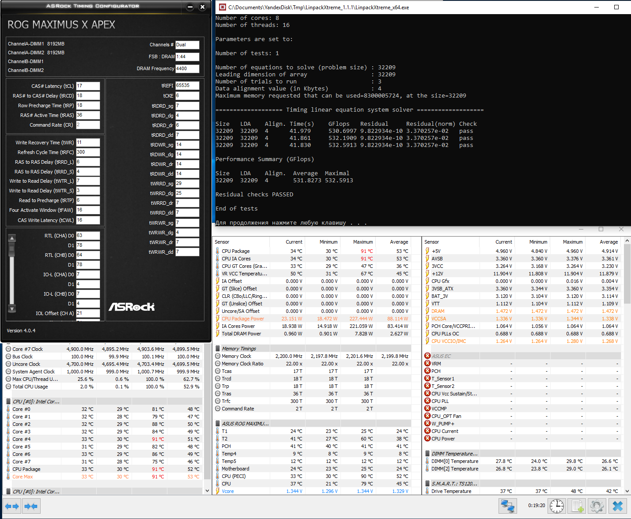Click the thermometer icon beside CPU IA Cores
The height and width of the screenshot is (519, 631).
217,259
